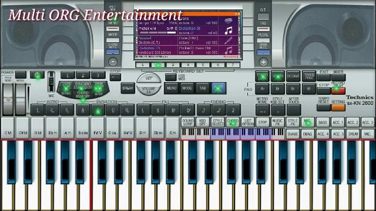Viewport: 376px width, 211px height.
Task: Select the lit Variation B button
Action: (x=98, y=110)
